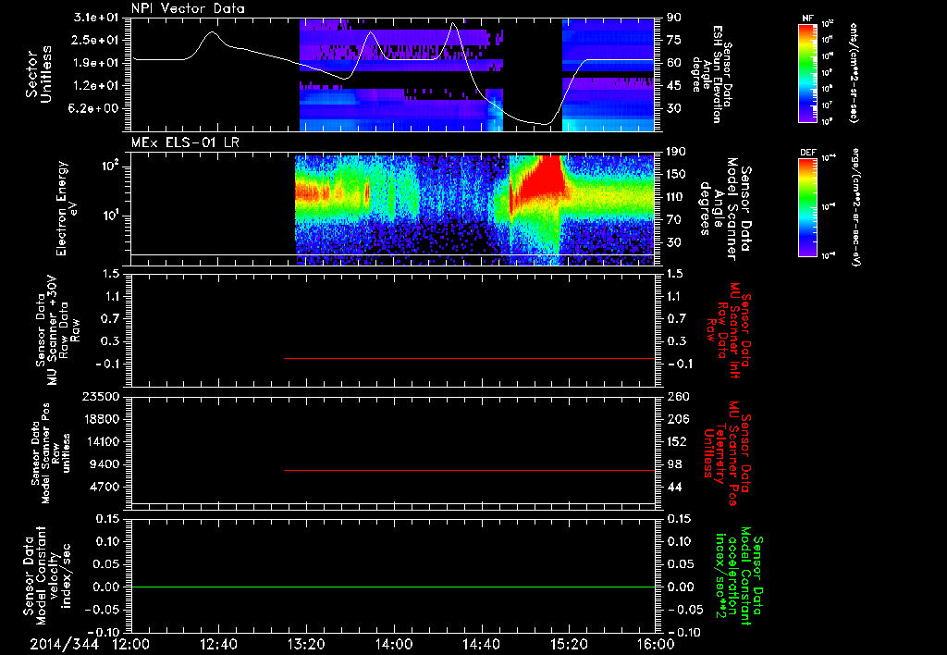Click the "14:40" time tick label
The height and width of the screenshot is (655, 947).
(481, 645)
